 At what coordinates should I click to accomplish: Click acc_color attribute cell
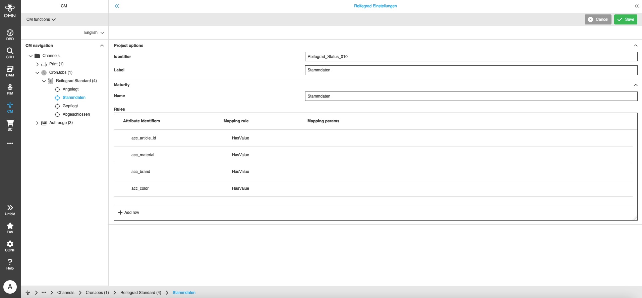tap(140, 188)
